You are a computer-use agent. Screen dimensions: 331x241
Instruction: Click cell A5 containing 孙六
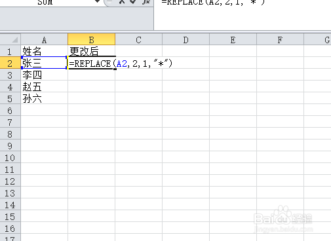pyautogui.click(x=45, y=98)
